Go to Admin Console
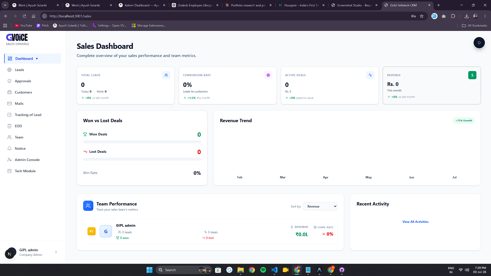Screen dimensions: 491x276 [x=33, y=160]
